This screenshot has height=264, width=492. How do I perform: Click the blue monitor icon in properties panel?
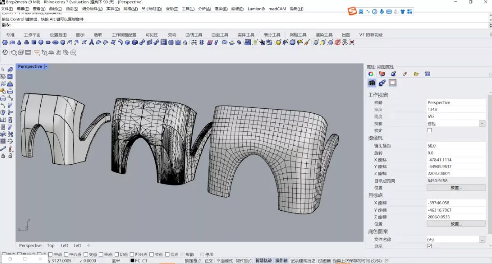pos(427,74)
